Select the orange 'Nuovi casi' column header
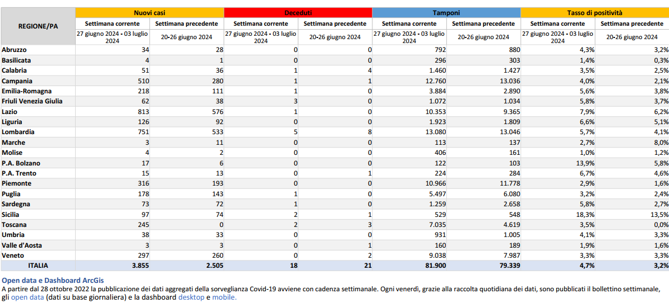669x303 pixels. 149,12
